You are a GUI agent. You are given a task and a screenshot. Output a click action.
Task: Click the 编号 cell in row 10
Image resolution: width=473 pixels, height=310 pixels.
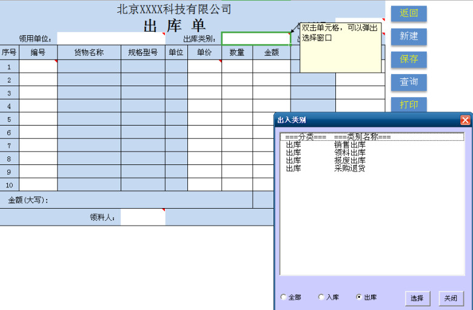point(38,185)
